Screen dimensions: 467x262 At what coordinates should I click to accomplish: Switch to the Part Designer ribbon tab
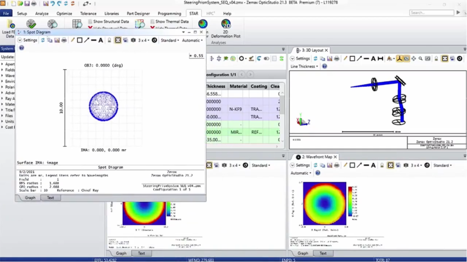[x=138, y=13]
